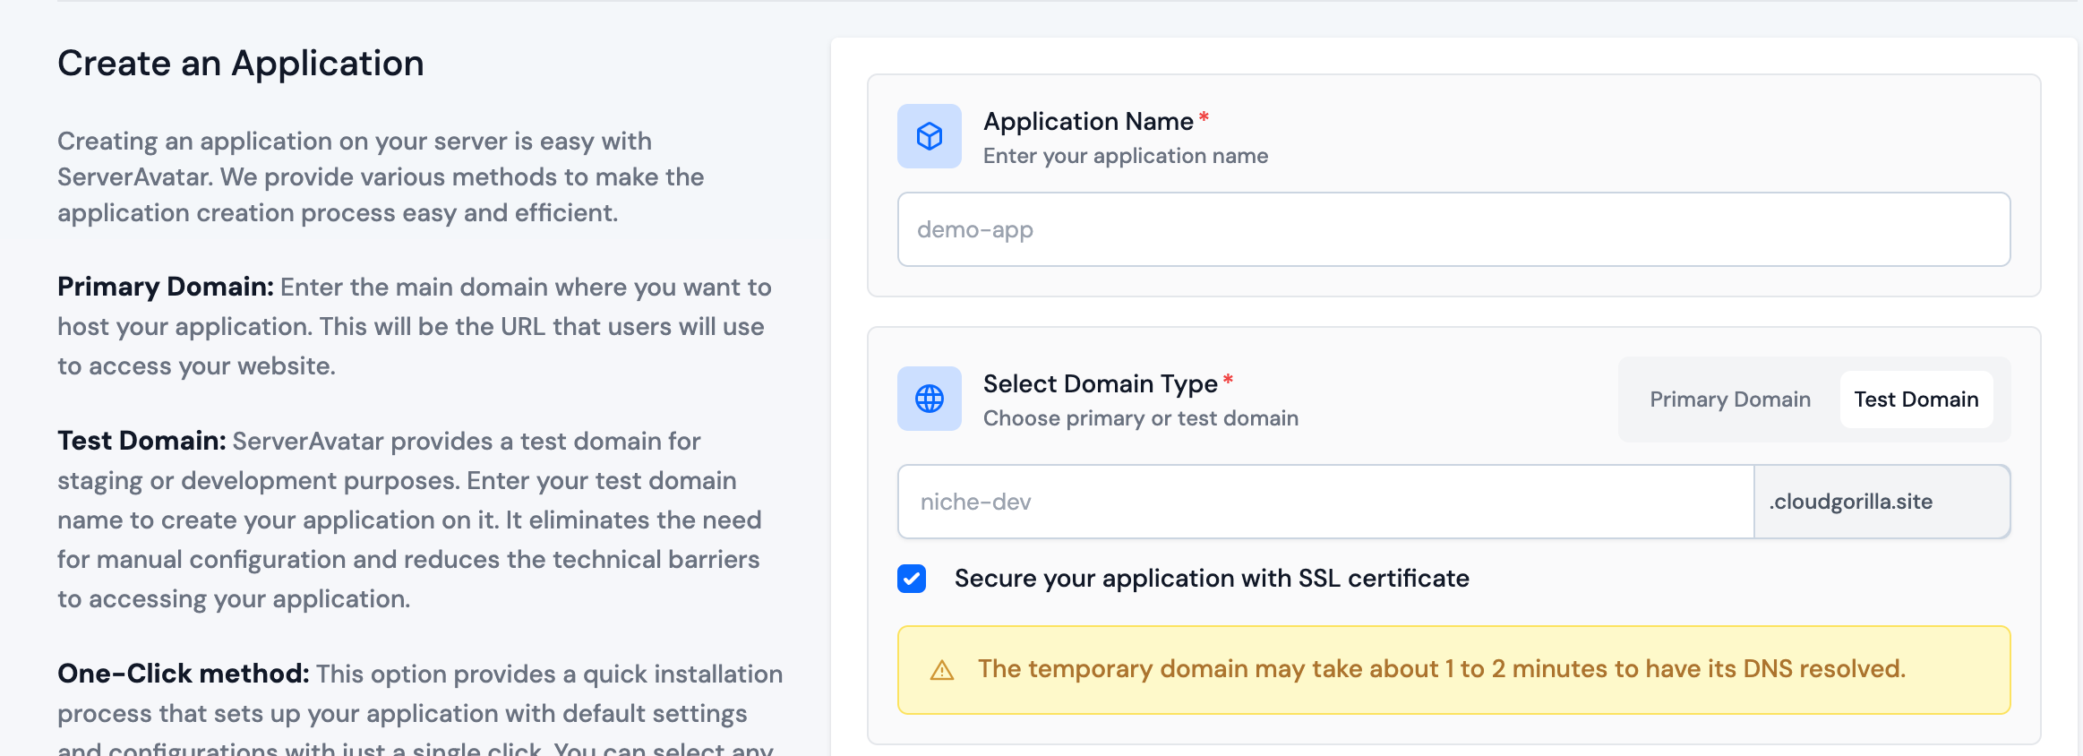Screen dimensions: 2083x756
Task: Click the .cloudgorilla.site domain suffix
Action: 1882,502
